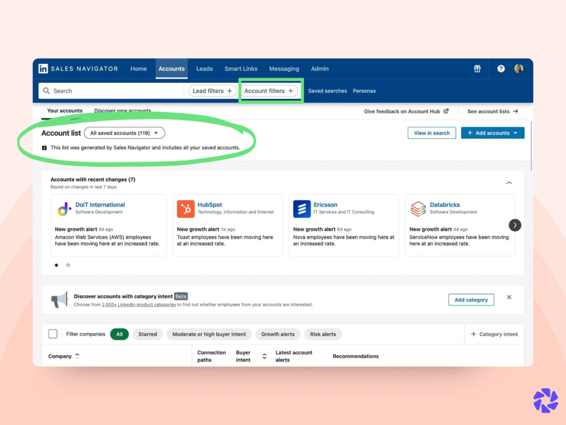Click the Databricks company logo
Screen dimensions: 566x425
click(418, 209)
